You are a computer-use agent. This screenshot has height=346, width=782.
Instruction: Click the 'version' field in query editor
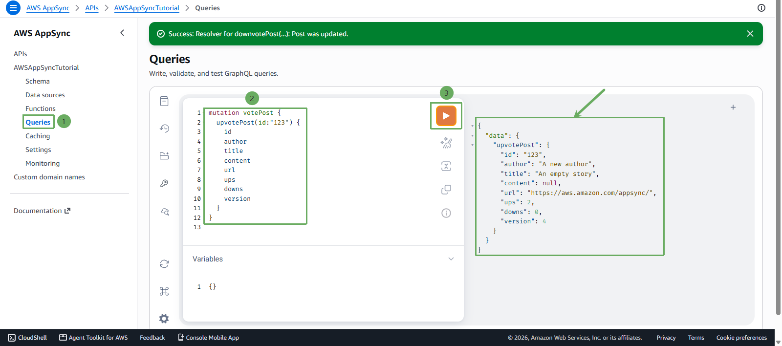coord(237,199)
